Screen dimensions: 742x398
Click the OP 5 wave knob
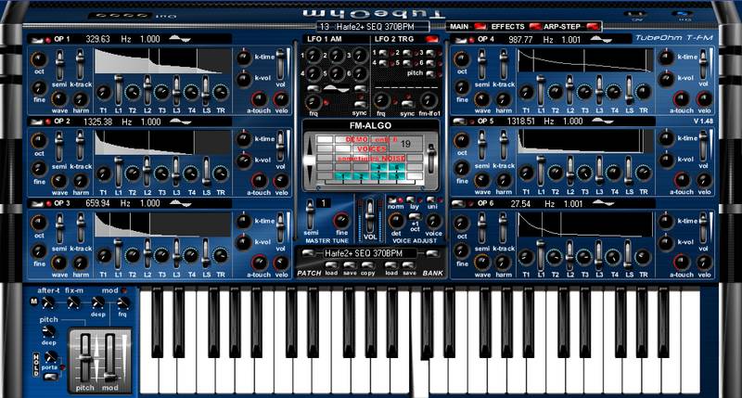pyautogui.click(x=482, y=180)
